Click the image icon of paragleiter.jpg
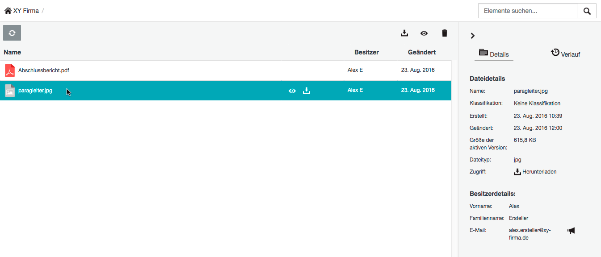 click(x=10, y=91)
